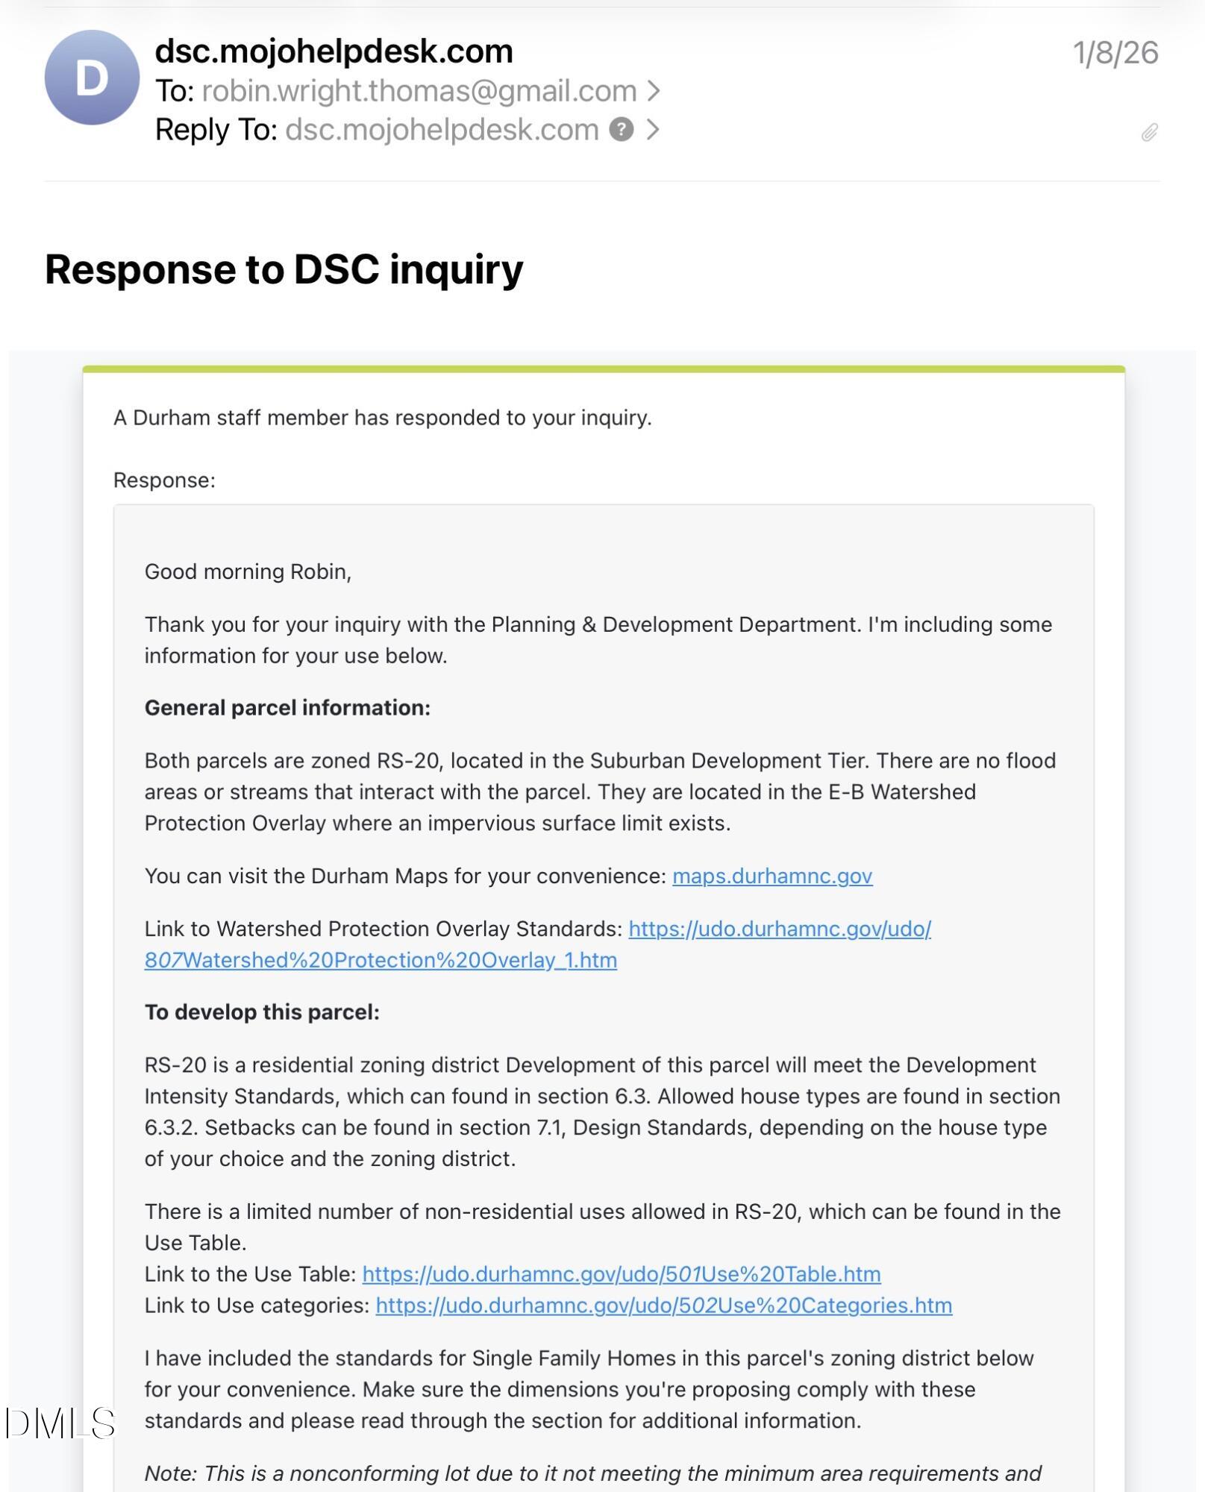The image size is (1205, 1492).
Task: Click the 1/8/26 email date
Action: click(x=1115, y=53)
